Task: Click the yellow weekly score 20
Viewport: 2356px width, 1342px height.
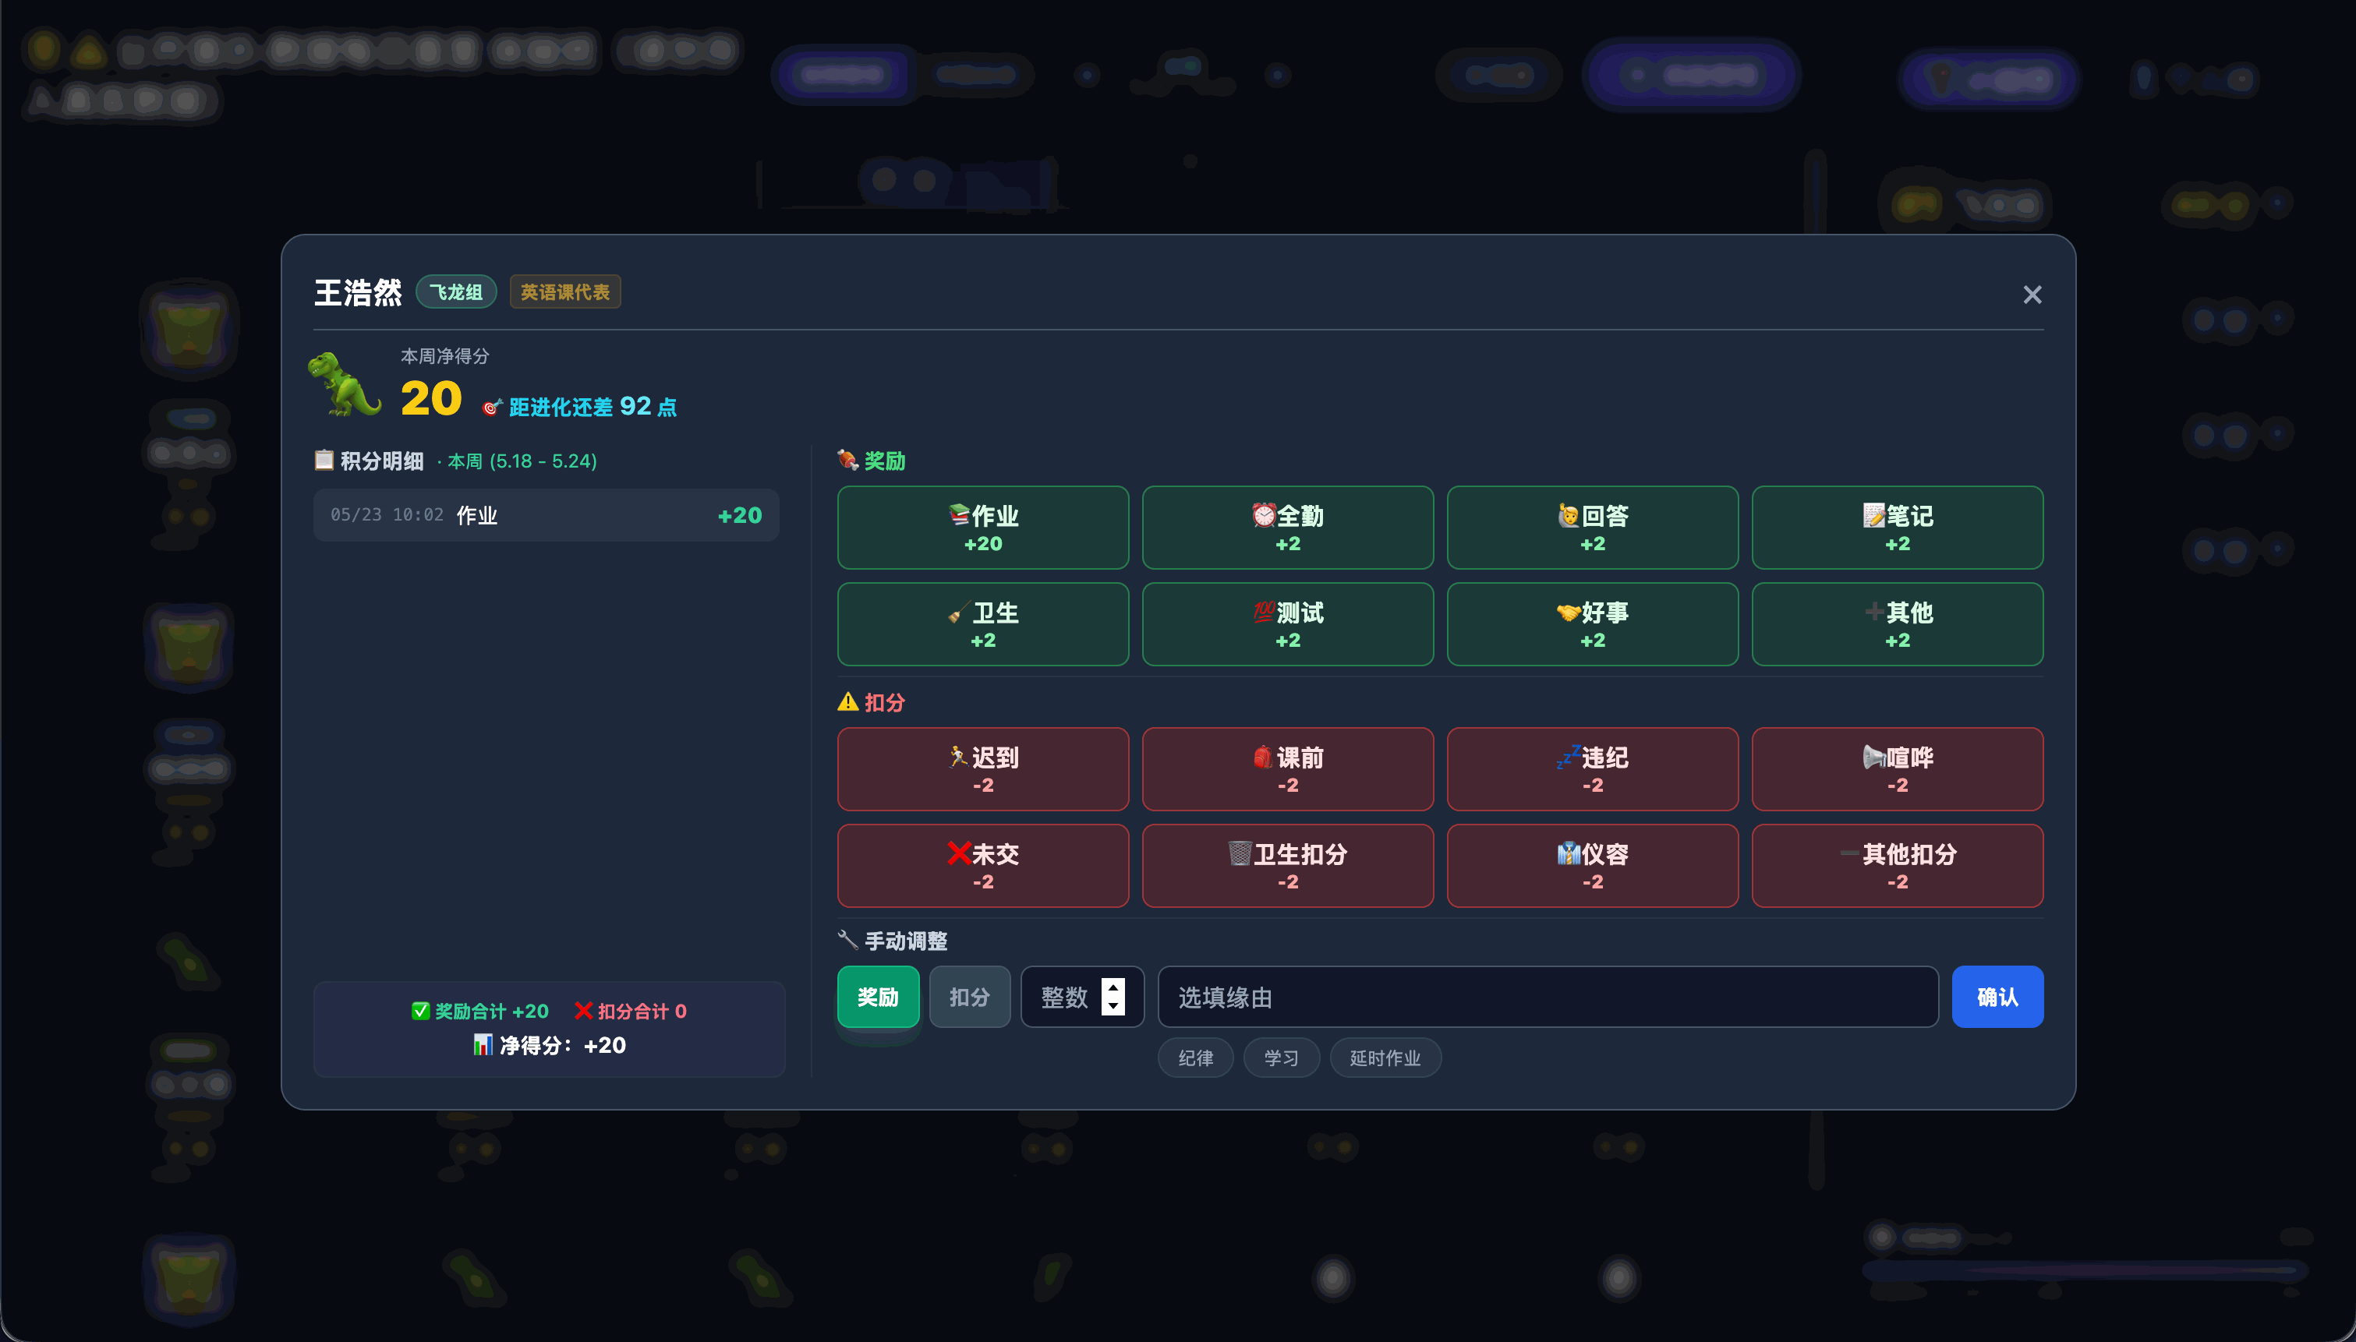Action: point(430,399)
